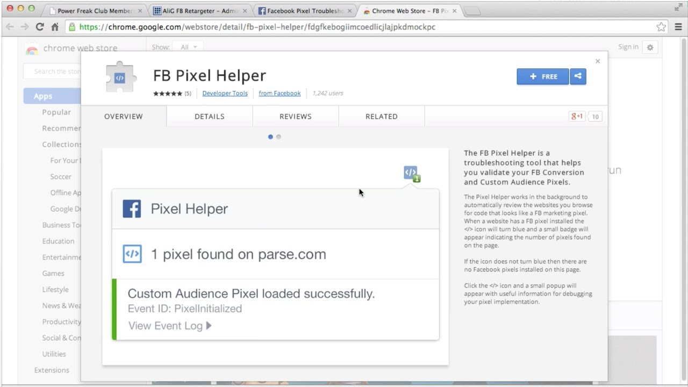Viewport: 688px width, 387px height.
Task: Open Collections in the sidebar
Action: [62, 145]
